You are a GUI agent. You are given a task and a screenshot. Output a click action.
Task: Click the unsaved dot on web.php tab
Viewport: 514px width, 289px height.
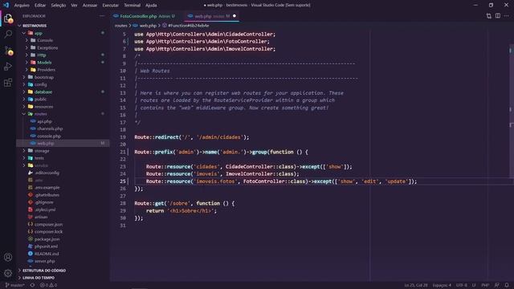click(x=235, y=16)
